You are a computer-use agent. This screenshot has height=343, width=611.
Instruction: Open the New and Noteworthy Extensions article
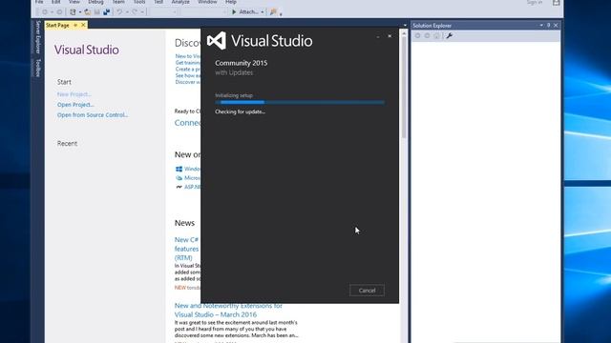point(228,310)
